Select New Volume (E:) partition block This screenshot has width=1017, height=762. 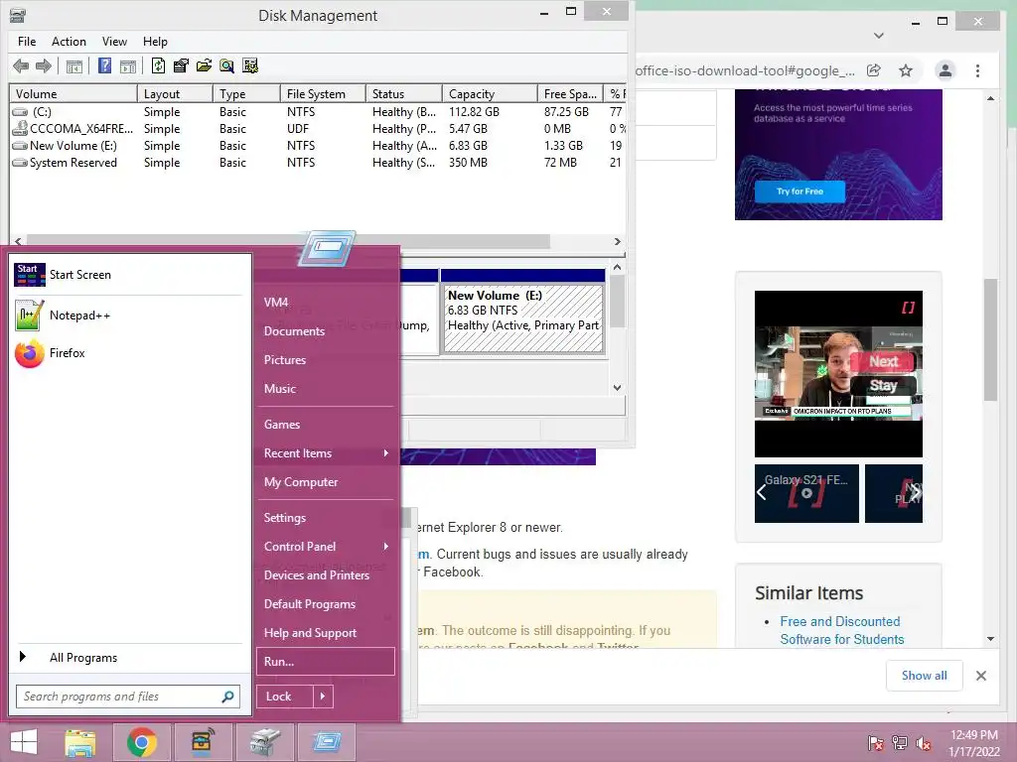(x=522, y=318)
